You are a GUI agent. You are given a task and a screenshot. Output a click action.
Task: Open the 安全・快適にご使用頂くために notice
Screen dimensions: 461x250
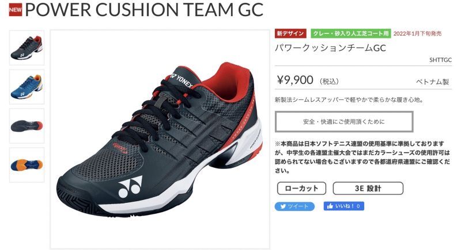click(x=344, y=122)
